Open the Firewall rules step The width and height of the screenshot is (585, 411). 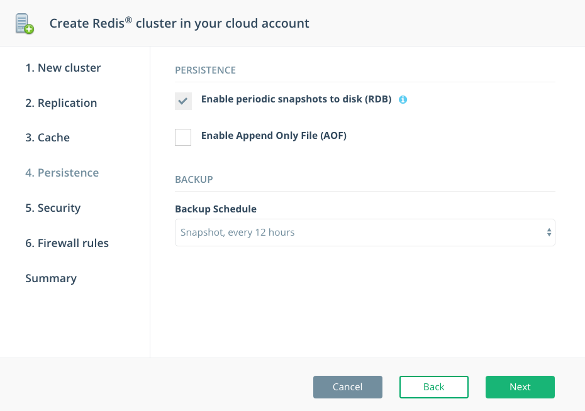[67, 243]
